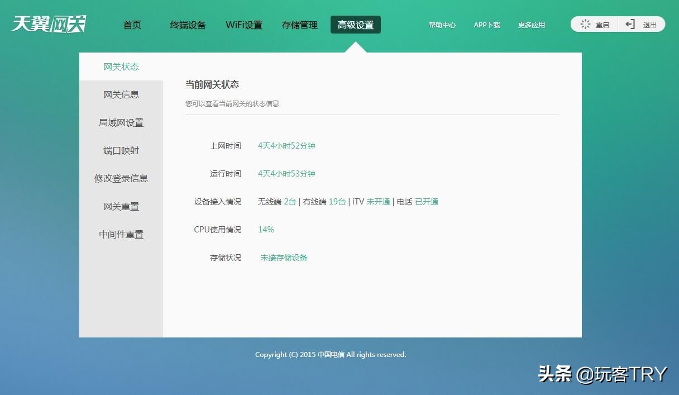Viewport: 679px width, 395px height.
Task: Open 网关信息 gateway information
Action: 121,94
